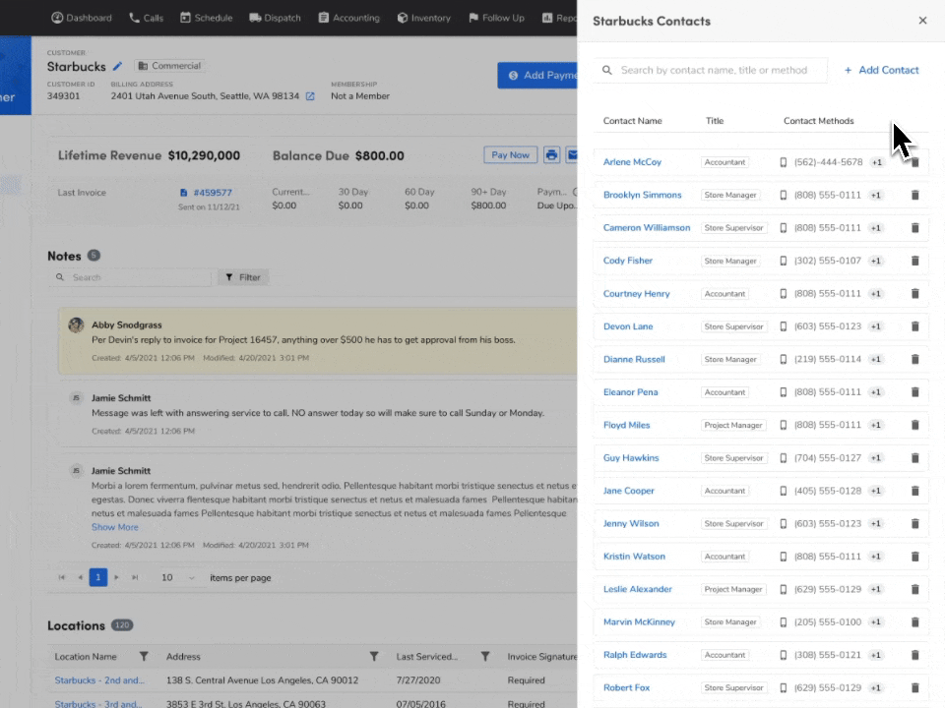Remove Robert Fox's contact via trash icon

point(914,687)
